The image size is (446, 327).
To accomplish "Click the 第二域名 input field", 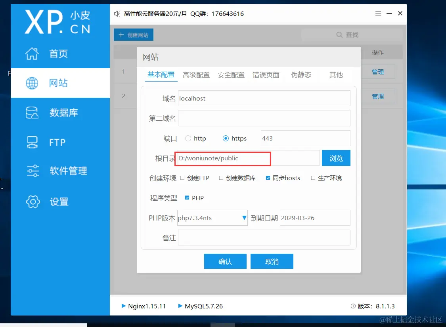I will click(264, 118).
